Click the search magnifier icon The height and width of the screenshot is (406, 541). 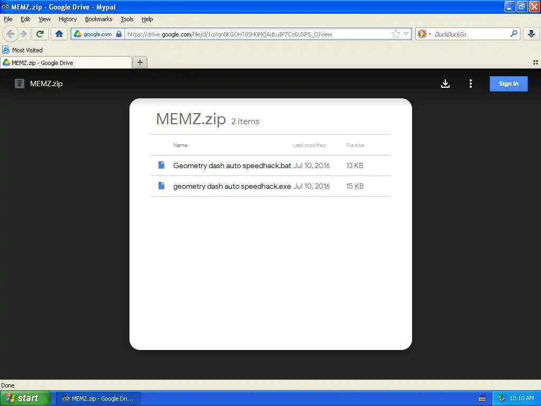[x=514, y=34]
